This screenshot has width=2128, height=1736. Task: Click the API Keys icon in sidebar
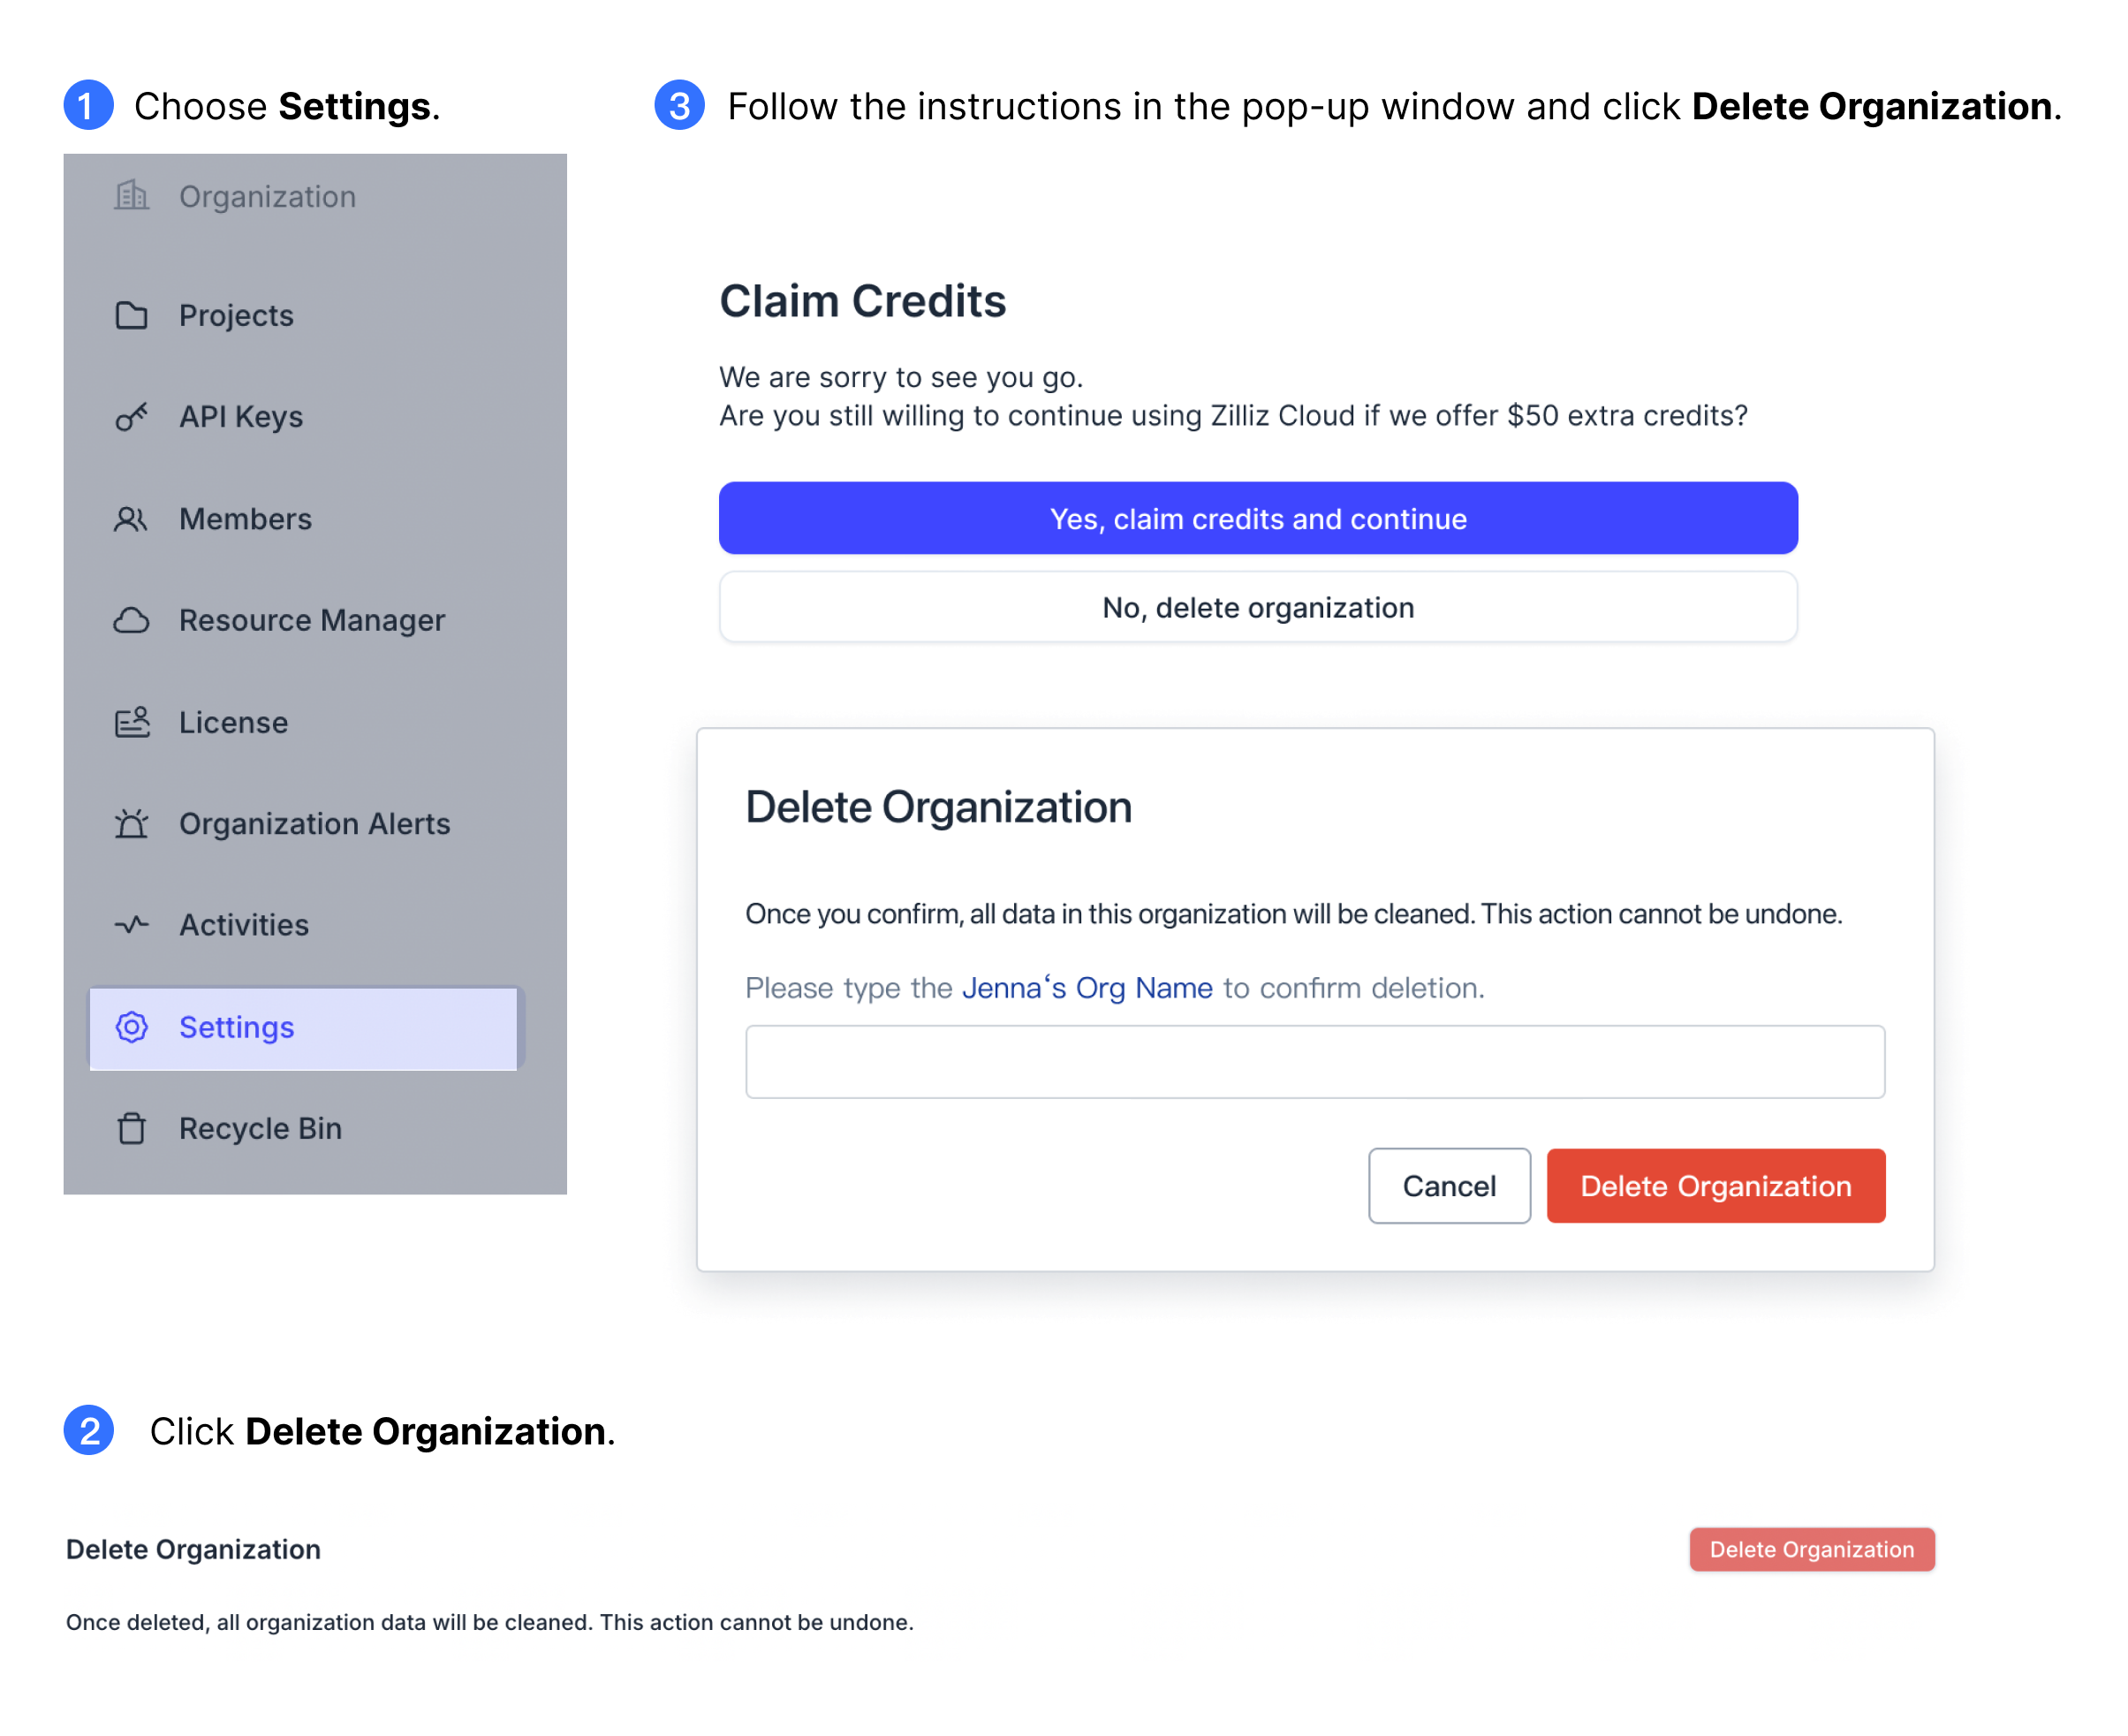point(134,417)
